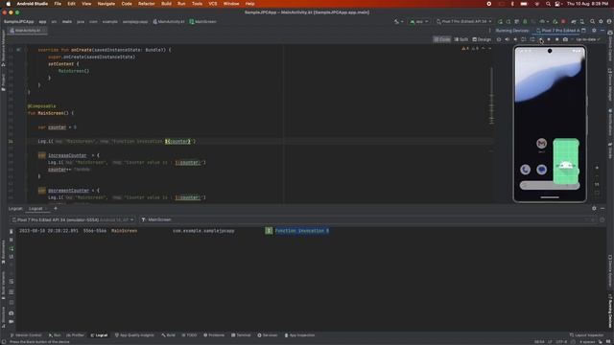Click emulator overview square icon
The width and height of the screenshot is (614, 345).
(557, 39)
